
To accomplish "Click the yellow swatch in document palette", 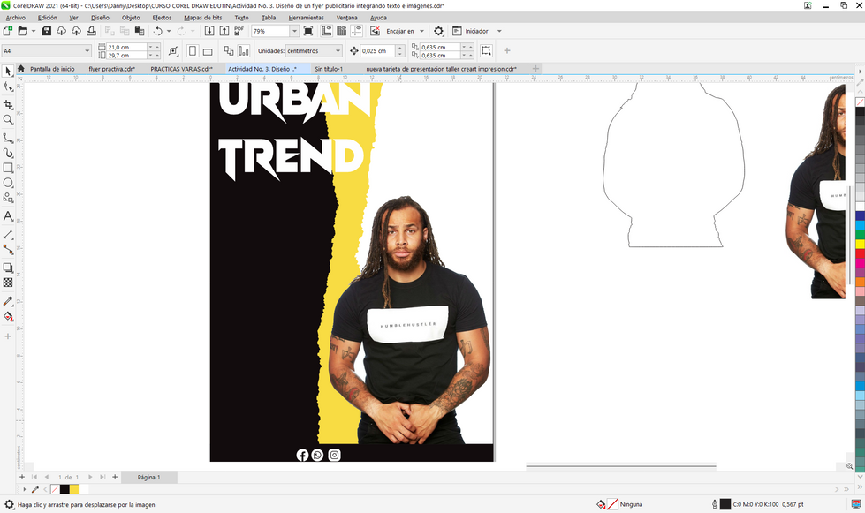I will pyautogui.click(x=74, y=489).
